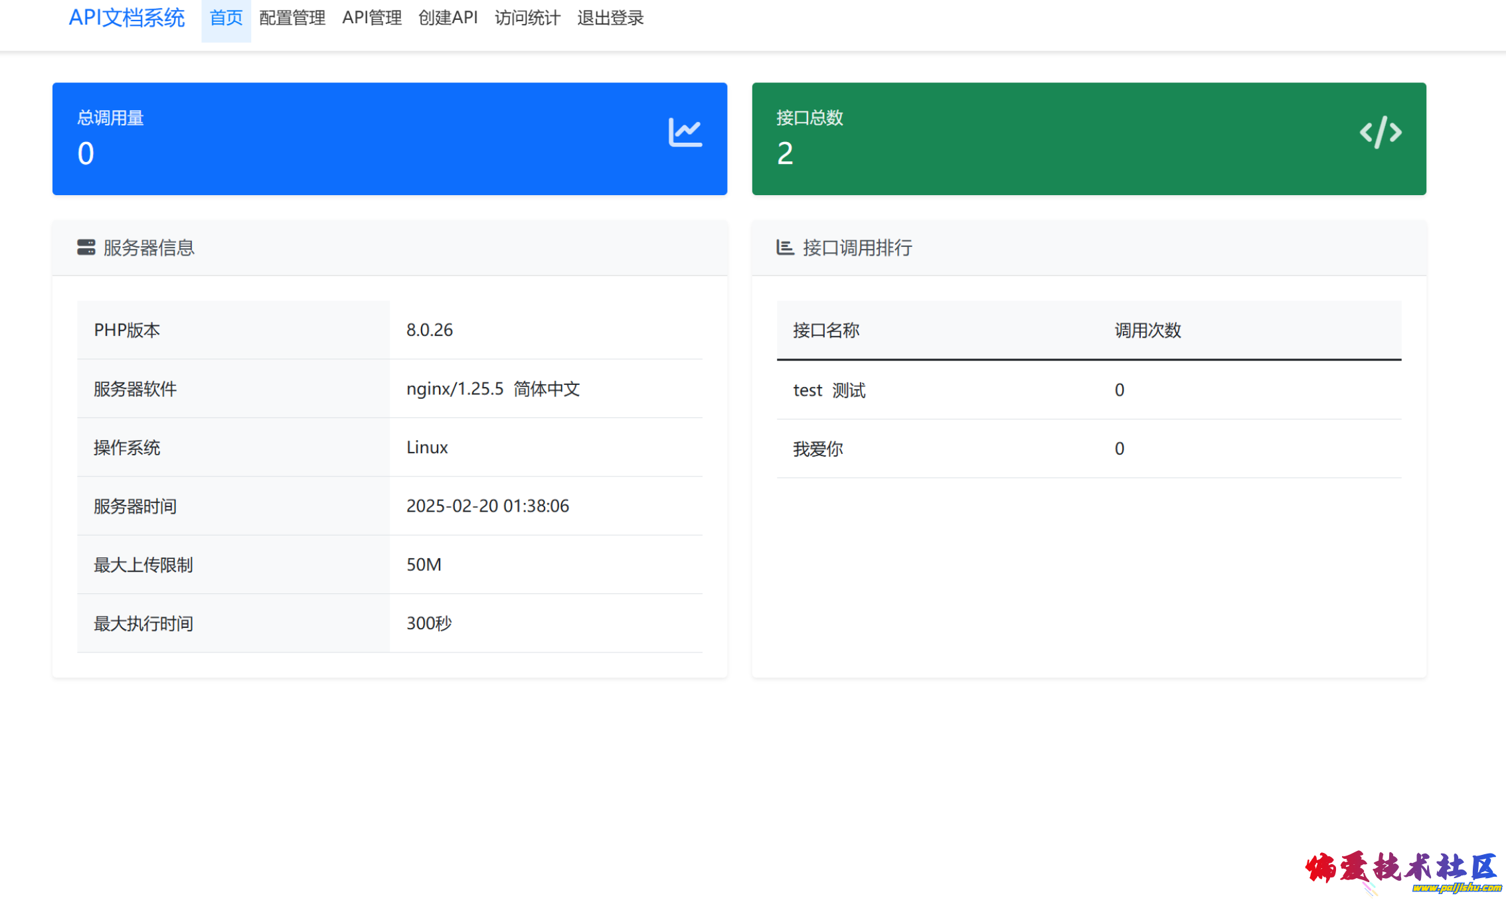Open the 配置管理 menu item
This screenshot has width=1506, height=904.
click(x=292, y=18)
